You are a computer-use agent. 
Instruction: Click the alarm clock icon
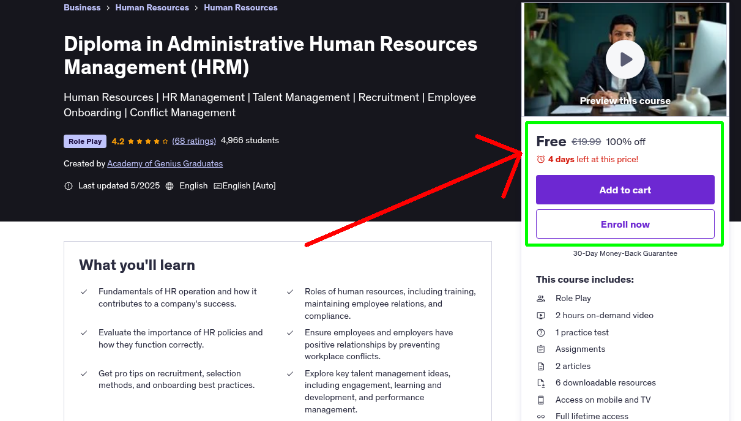540,159
